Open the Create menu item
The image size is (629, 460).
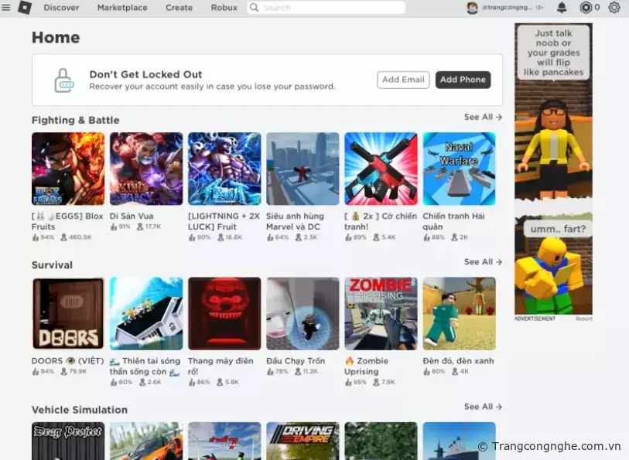click(179, 8)
